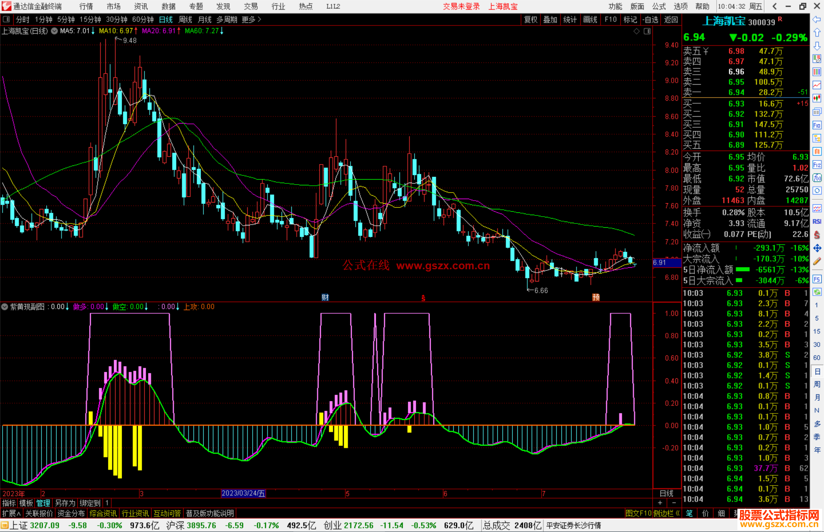824x532 pixels.
Task: Expand the 扩展 bottom panel
Action: click(x=11, y=513)
